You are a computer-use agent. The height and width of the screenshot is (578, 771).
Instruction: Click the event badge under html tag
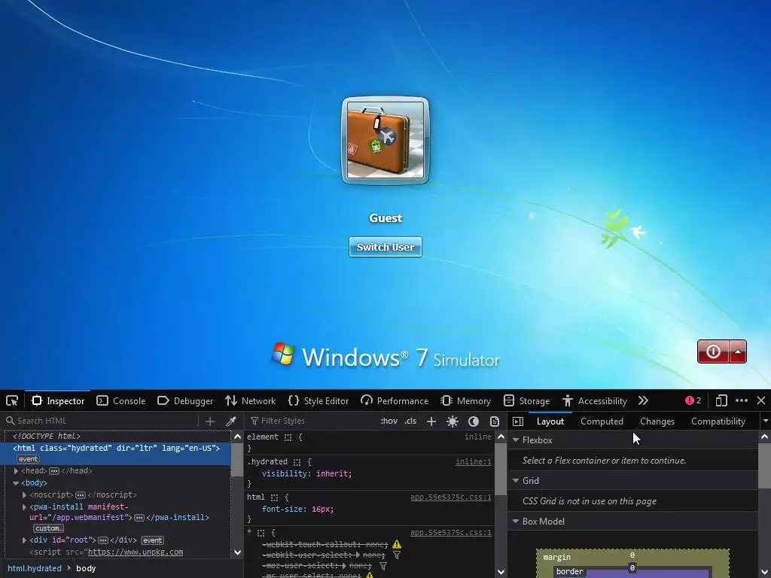(28, 459)
